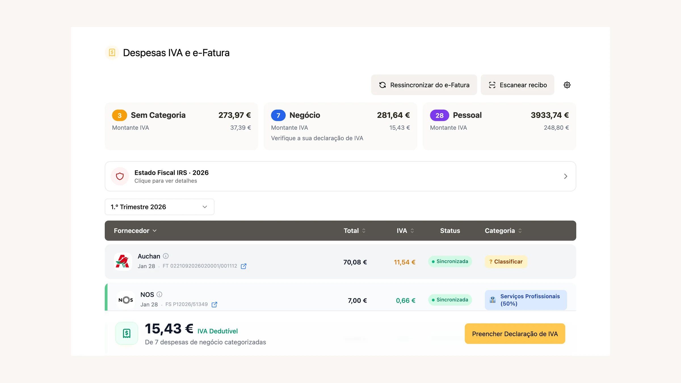This screenshot has height=383, width=681.
Task: Click the NOS logo thumbnail
Action: [126, 300]
